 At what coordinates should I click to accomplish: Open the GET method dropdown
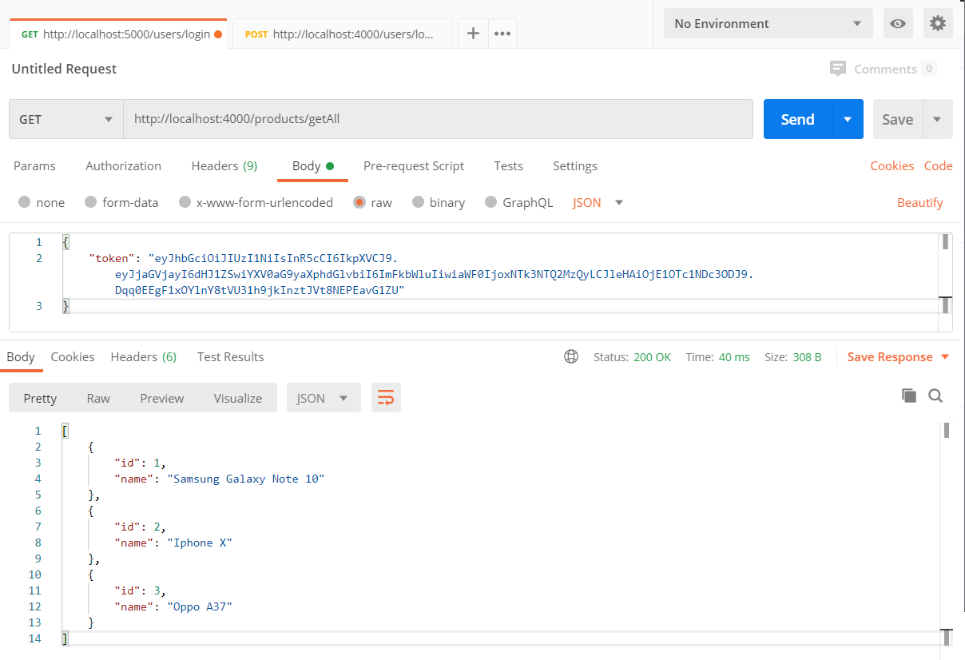66,119
